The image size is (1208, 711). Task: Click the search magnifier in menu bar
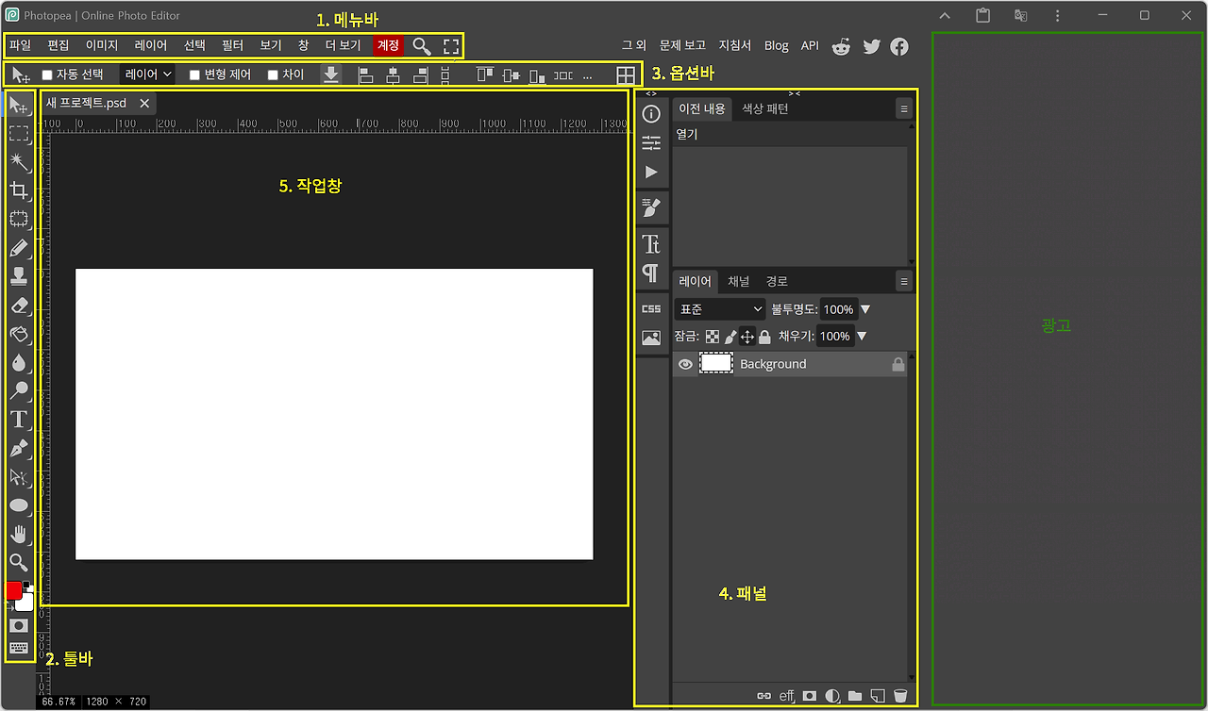coord(422,45)
